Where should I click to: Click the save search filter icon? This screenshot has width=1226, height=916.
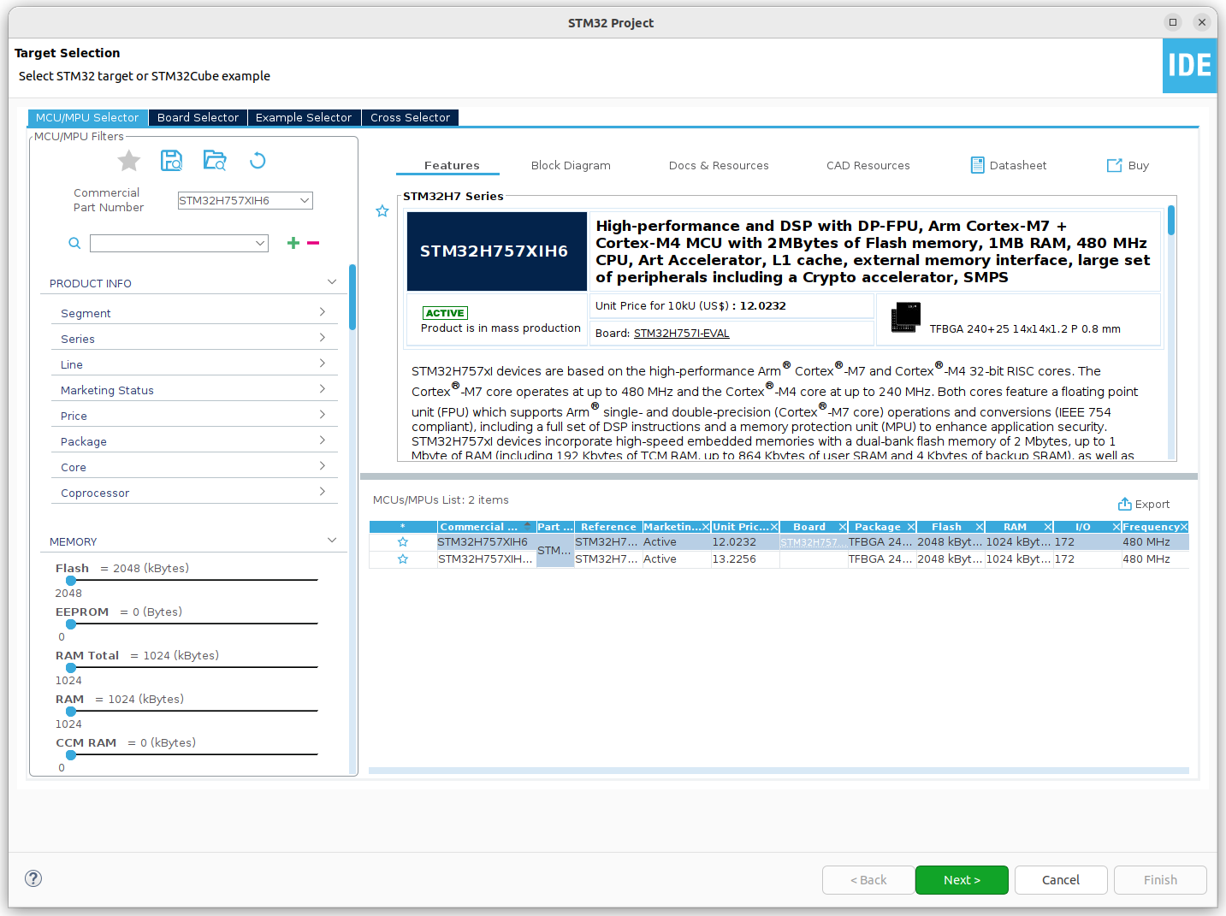(x=171, y=161)
